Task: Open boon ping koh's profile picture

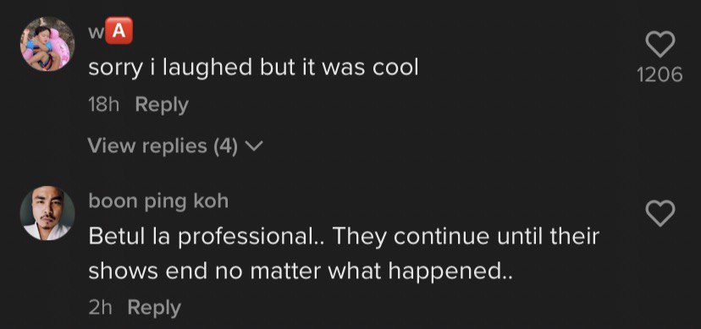Action: point(47,213)
